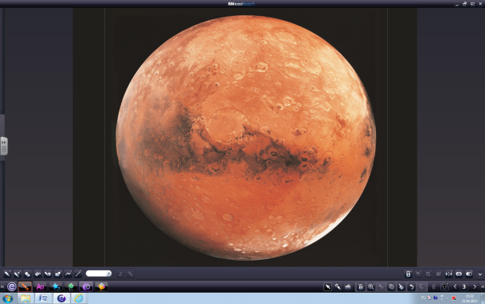This screenshot has width=485, height=304.
Task: Open the Easiteach 'e' main menu
Action: pos(12,287)
